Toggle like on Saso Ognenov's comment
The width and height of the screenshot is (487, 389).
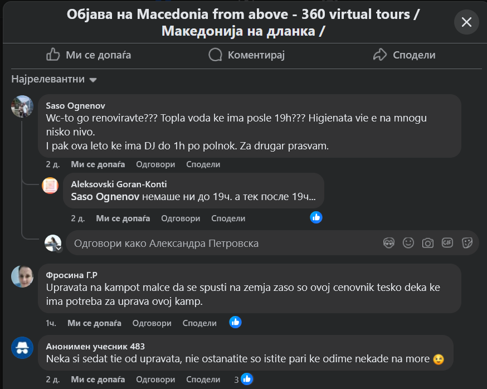(98, 164)
